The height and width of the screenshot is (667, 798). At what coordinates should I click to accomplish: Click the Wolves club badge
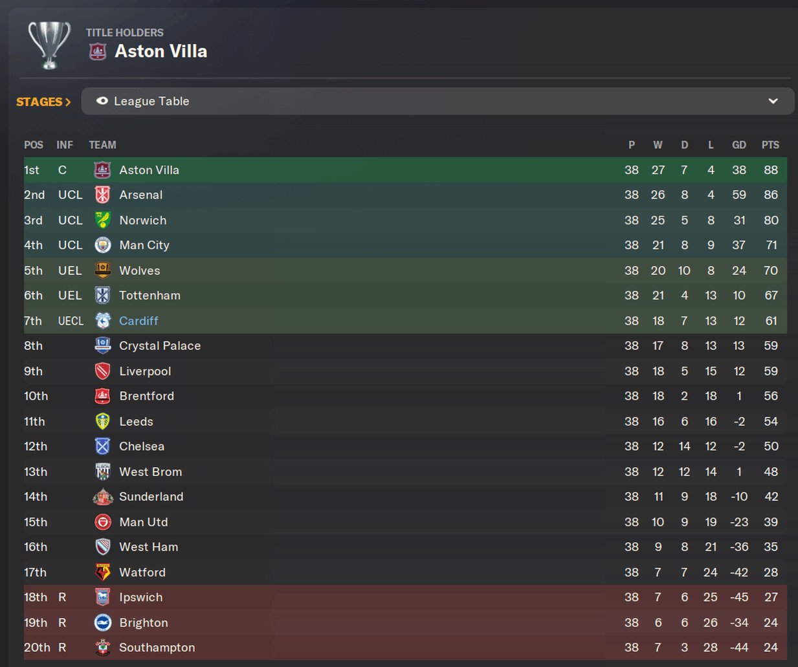point(102,270)
